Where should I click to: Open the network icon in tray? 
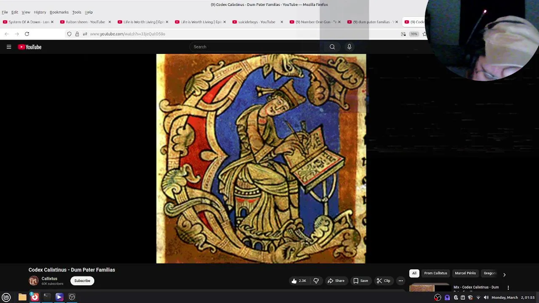[478, 298]
